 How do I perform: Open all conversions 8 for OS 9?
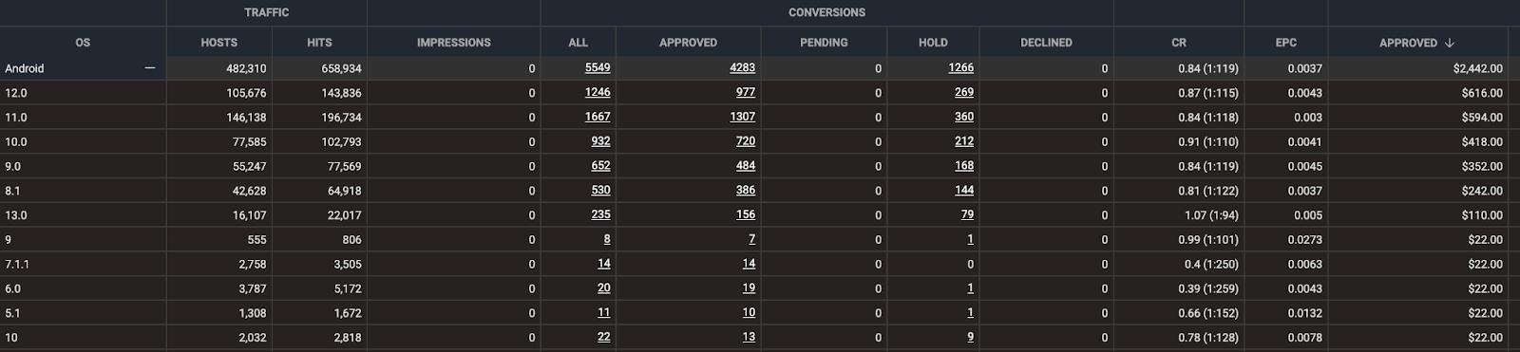pos(607,239)
